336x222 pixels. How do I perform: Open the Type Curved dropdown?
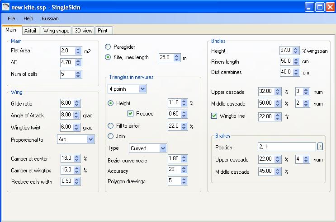[163, 148]
